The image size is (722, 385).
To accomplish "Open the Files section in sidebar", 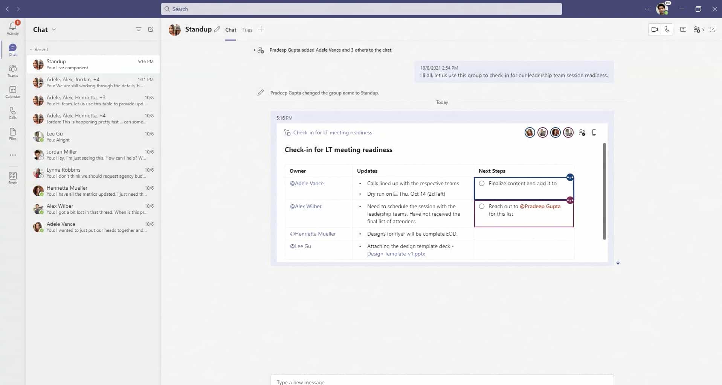I will pos(13,134).
